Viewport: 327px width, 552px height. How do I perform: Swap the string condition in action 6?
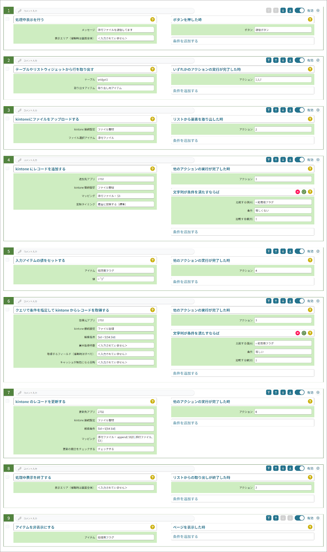pos(304,333)
